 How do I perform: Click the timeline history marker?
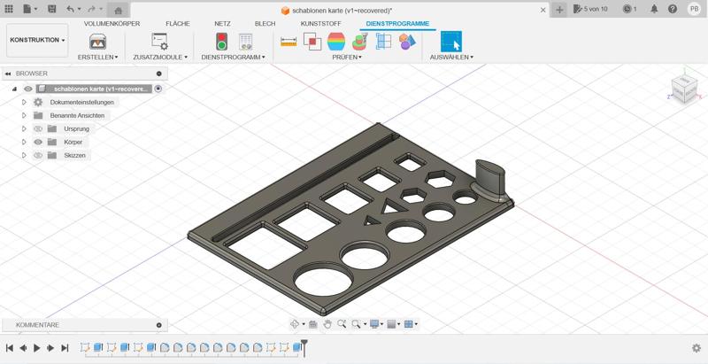304,348
